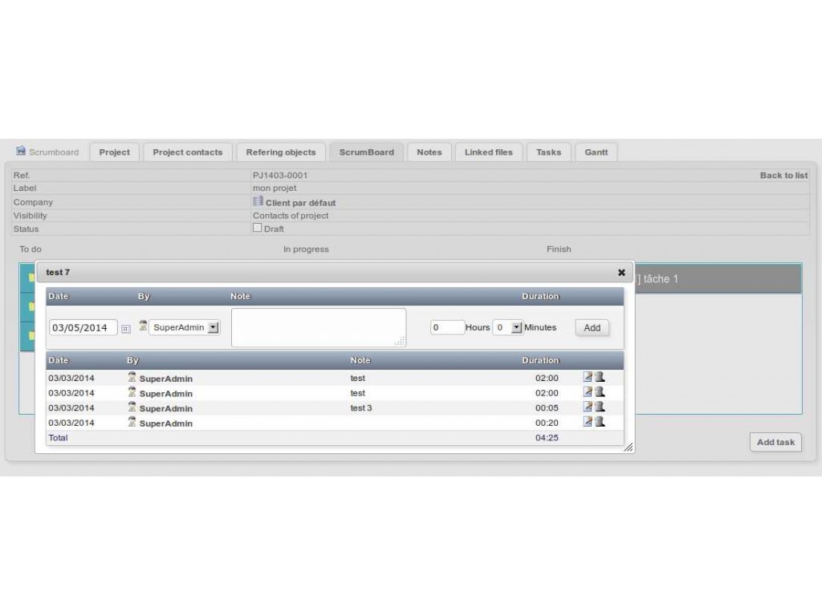The width and height of the screenshot is (822, 616).
Task: Edit the 00:20 time entry
Action: (x=588, y=421)
